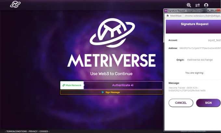Click the MetriMask favicon in popup title bar
This screenshot has width=221, height=133.
(x=166, y=11)
